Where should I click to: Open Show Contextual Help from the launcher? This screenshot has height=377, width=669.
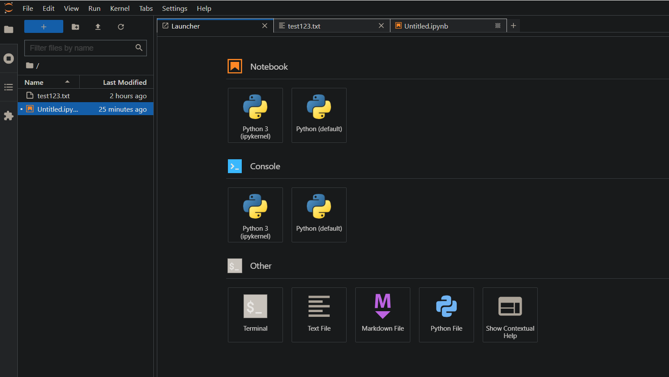510,315
